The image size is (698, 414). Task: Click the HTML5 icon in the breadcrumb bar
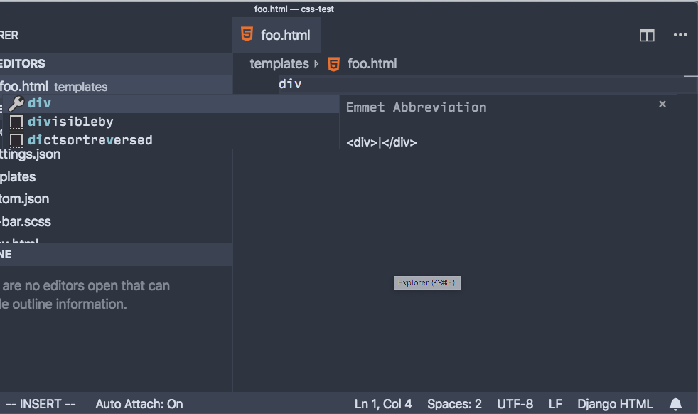pos(333,63)
